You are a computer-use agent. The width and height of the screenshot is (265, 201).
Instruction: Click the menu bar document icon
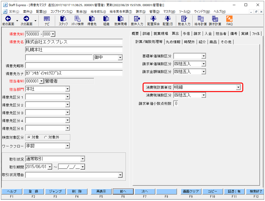[x=5, y=11]
